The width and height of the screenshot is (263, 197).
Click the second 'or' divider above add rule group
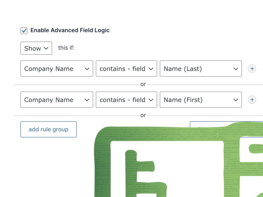[x=143, y=115]
